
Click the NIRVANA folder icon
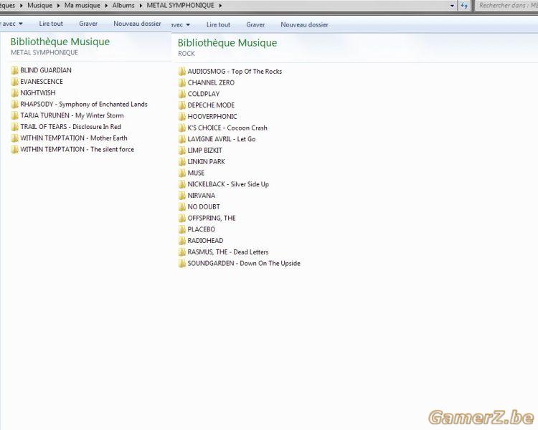pyautogui.click(x=182, y=196)
